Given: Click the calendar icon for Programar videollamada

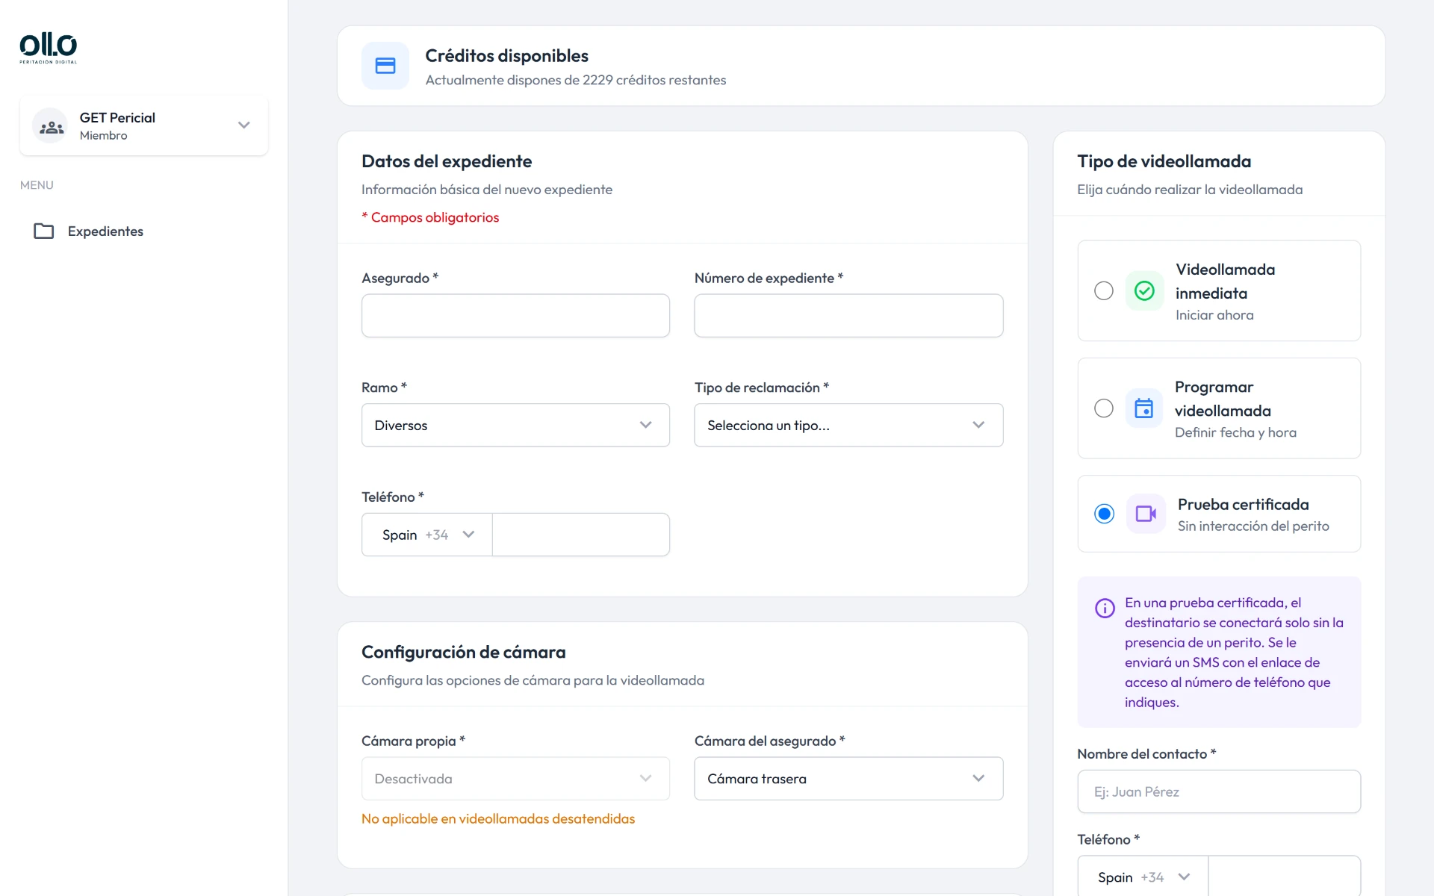Looking at the screenshot, I should pos(1144,408).
